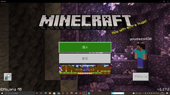Open the red YouTube taskbar icon
Screen dimensions: 170x95
click(80, 93)
